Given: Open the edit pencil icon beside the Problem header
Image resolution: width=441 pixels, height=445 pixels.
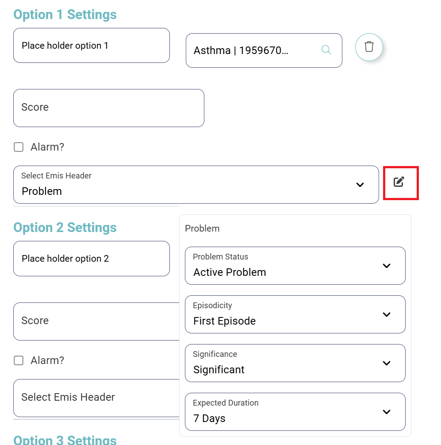Looking at the screenshot, I should pyautogui.click(x=399, y=182).
